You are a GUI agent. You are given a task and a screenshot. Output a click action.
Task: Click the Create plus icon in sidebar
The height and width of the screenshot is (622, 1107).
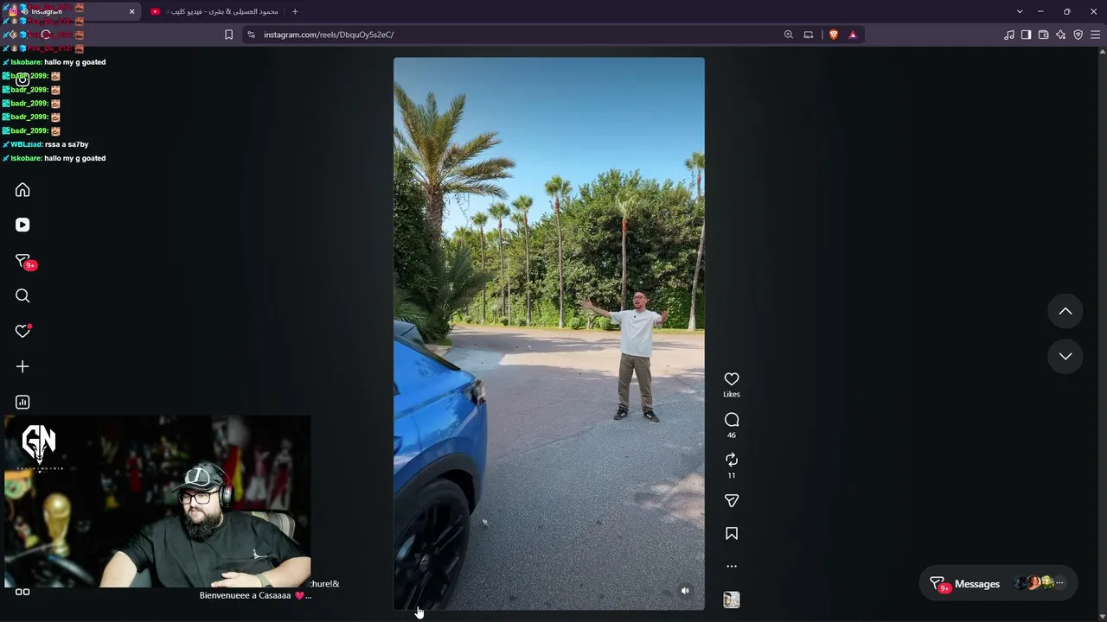22,366
